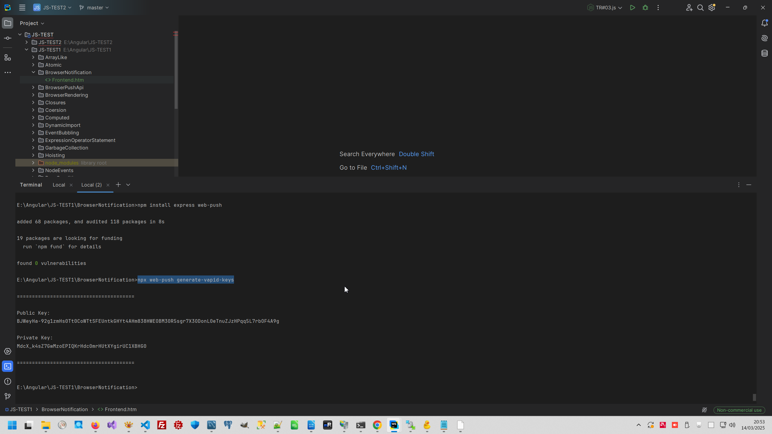Collapse the BrowserNotification folder

pos(33,72)
